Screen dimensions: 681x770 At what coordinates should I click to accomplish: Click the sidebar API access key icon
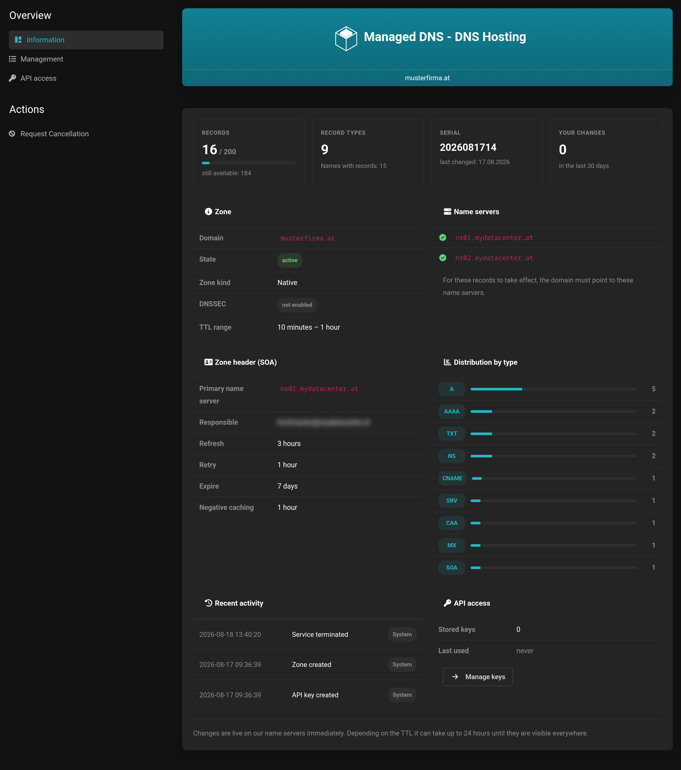pyautogui.click(x=12, y=78)
